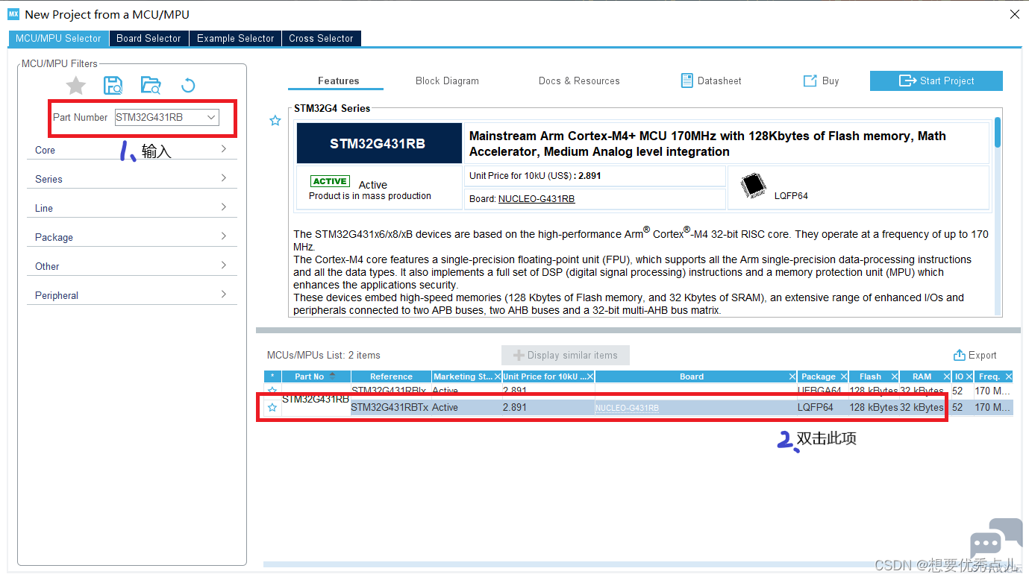Open the Part Number dropdown list
Viewport: 1029px width, 580px height.
tap(212, 117)
